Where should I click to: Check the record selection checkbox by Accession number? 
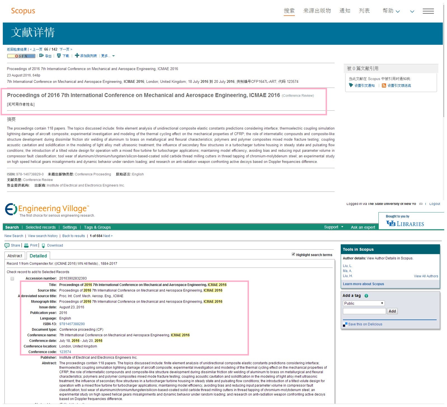tap(12, 279)
